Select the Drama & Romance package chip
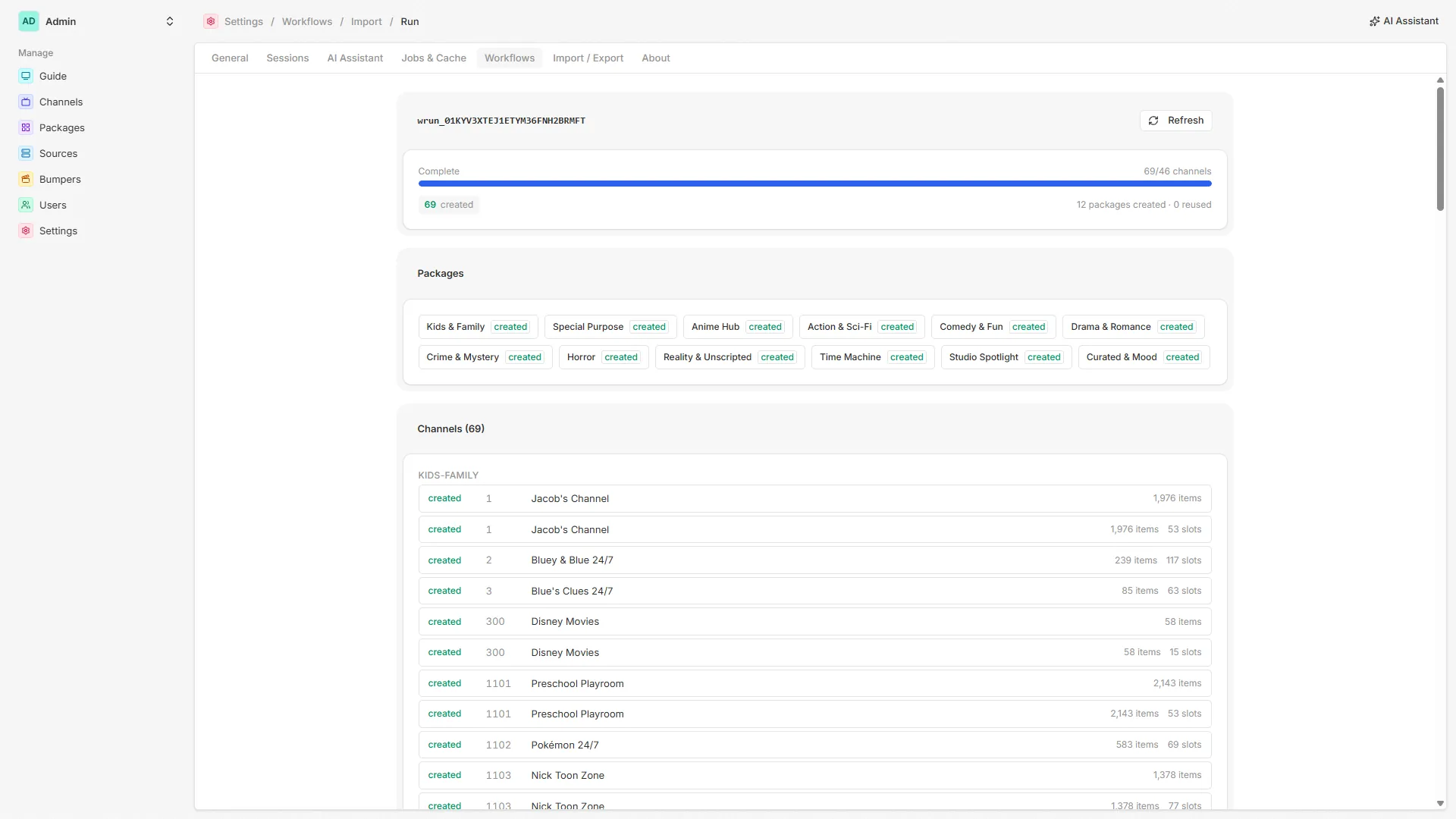 [x=1134, y=327]
